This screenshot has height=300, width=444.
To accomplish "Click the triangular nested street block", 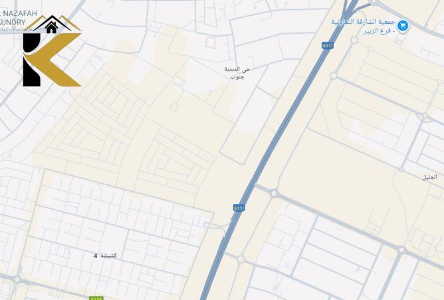I will pos(174,163).
